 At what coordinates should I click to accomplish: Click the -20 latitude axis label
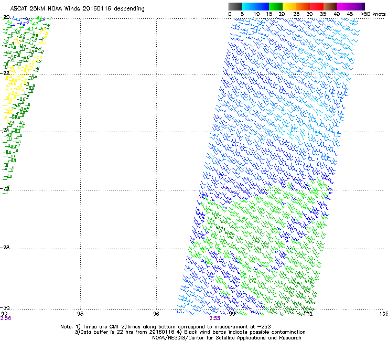tap(5, 17)
